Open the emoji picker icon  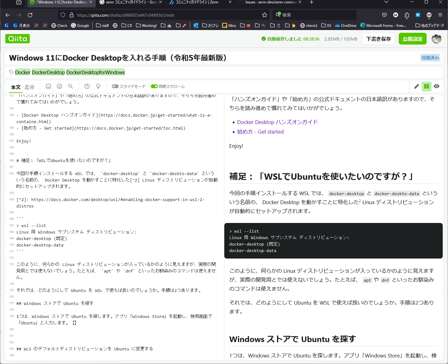tap(59, 87)
